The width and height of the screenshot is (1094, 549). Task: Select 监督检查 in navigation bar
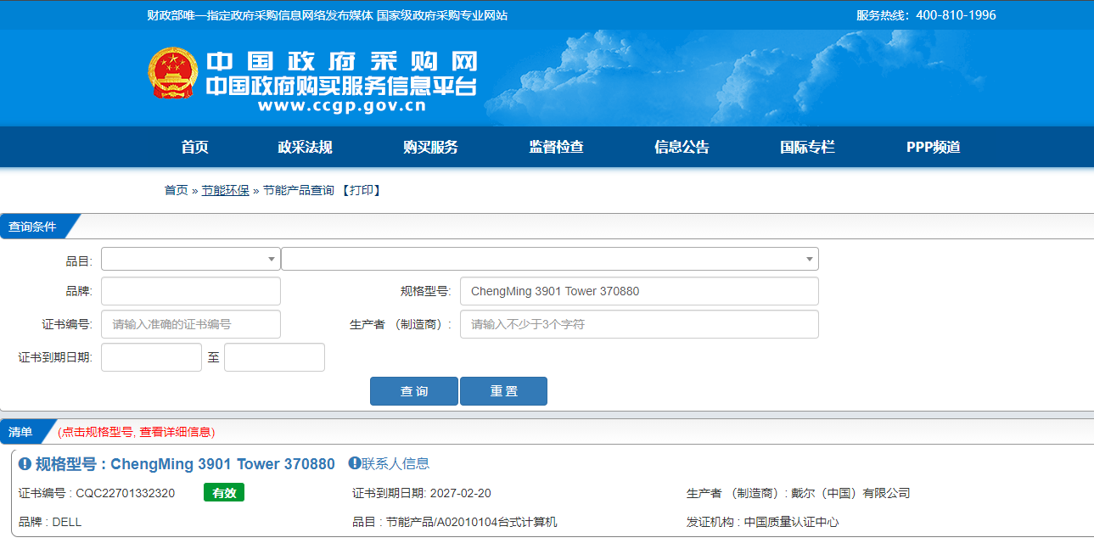click(557, 147)
